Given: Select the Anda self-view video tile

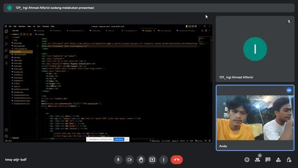Looking at the screenshot, I should [255, 118].
